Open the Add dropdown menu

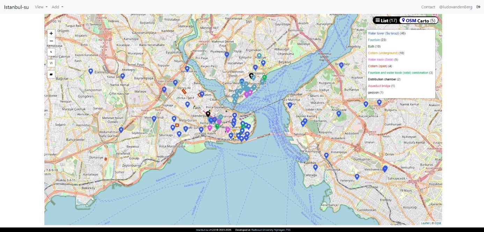(x=58, y=7)
